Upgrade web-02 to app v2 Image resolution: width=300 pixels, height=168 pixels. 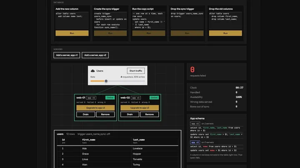coord(140,108)
